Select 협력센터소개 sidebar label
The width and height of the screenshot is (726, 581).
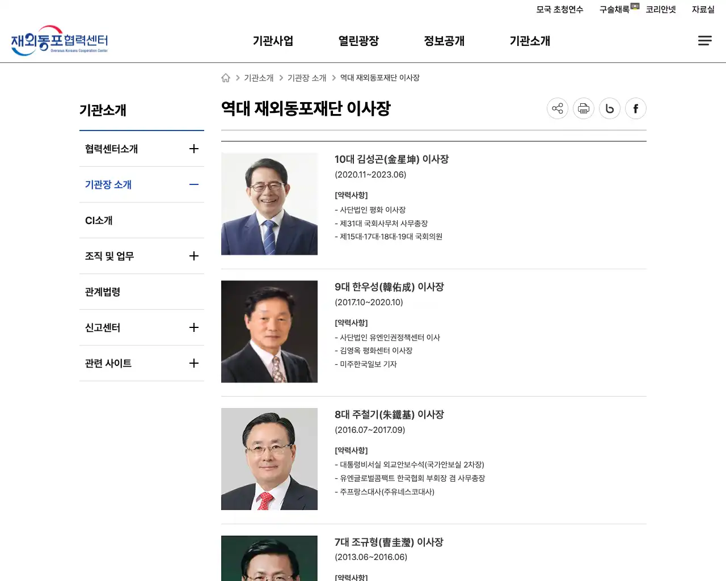tap(111, 149)
